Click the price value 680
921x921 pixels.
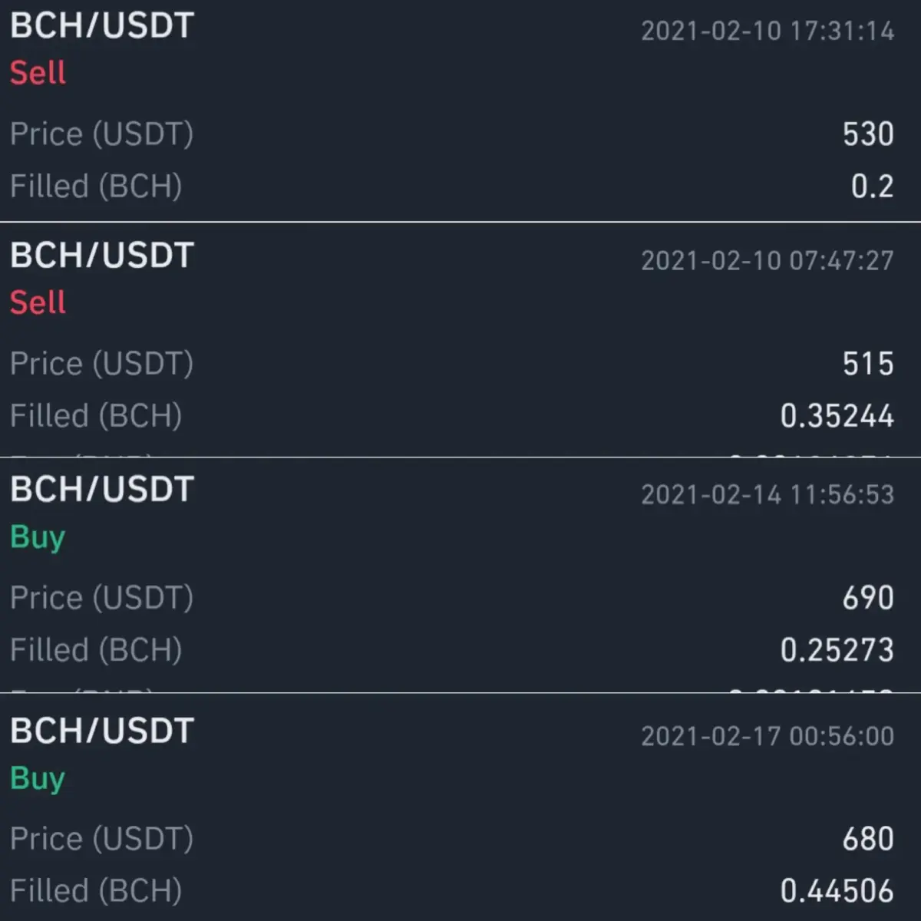[x=868, y=839]
